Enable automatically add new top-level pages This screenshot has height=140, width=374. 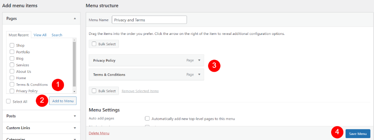click(147, 118)
